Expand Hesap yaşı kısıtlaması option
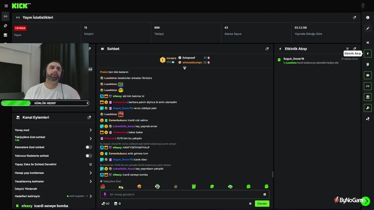Screen dimensions: 374x210 pyautogui.click(x=91, y=173)
